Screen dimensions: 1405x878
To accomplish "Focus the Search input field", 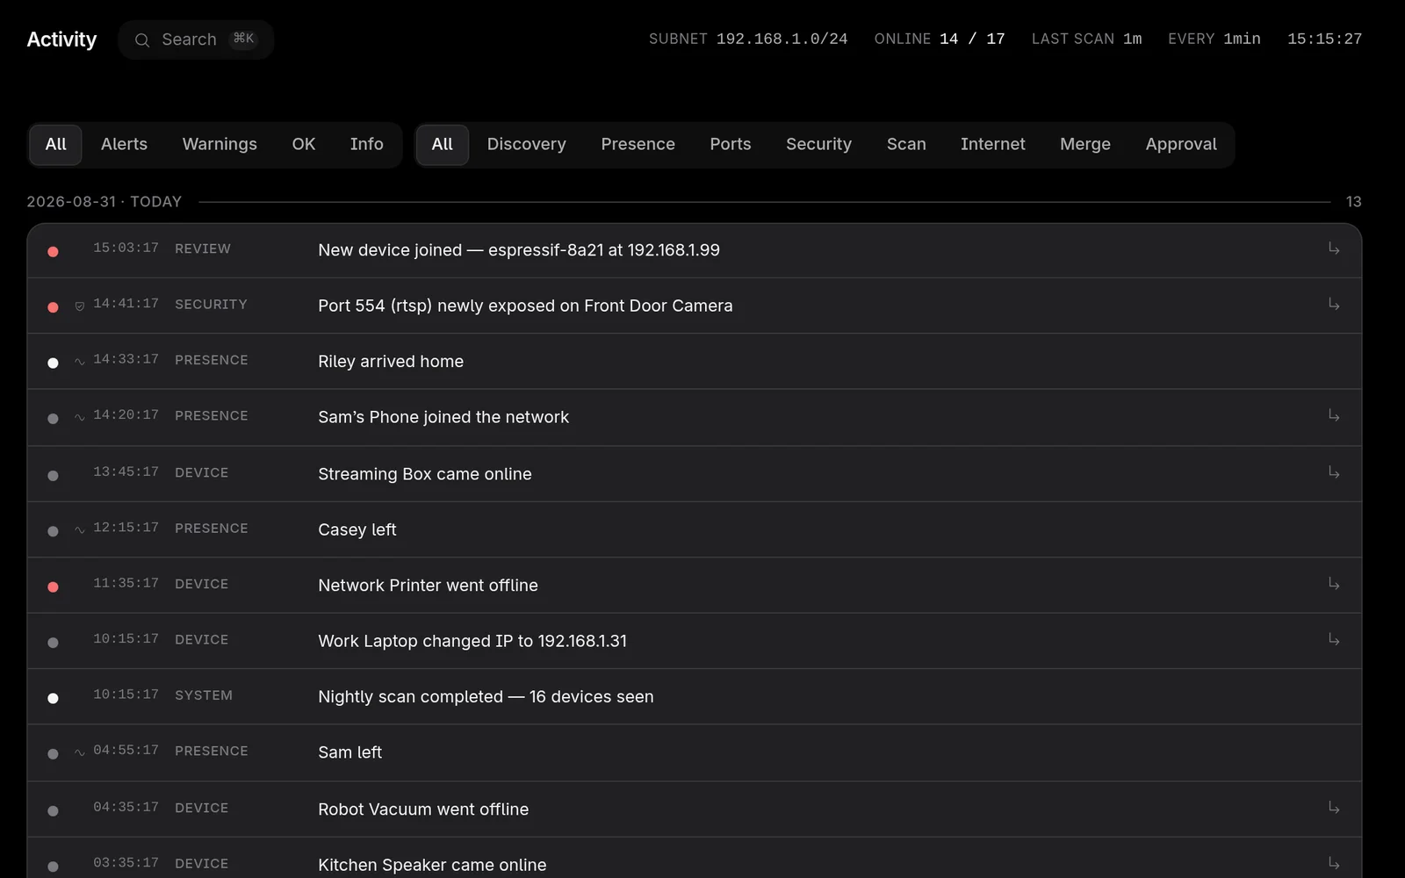I will pyautogui.click(x=196, y=40).
